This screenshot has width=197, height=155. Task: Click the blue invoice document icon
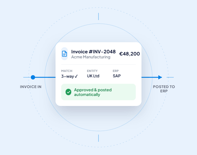tap(64, 54)
